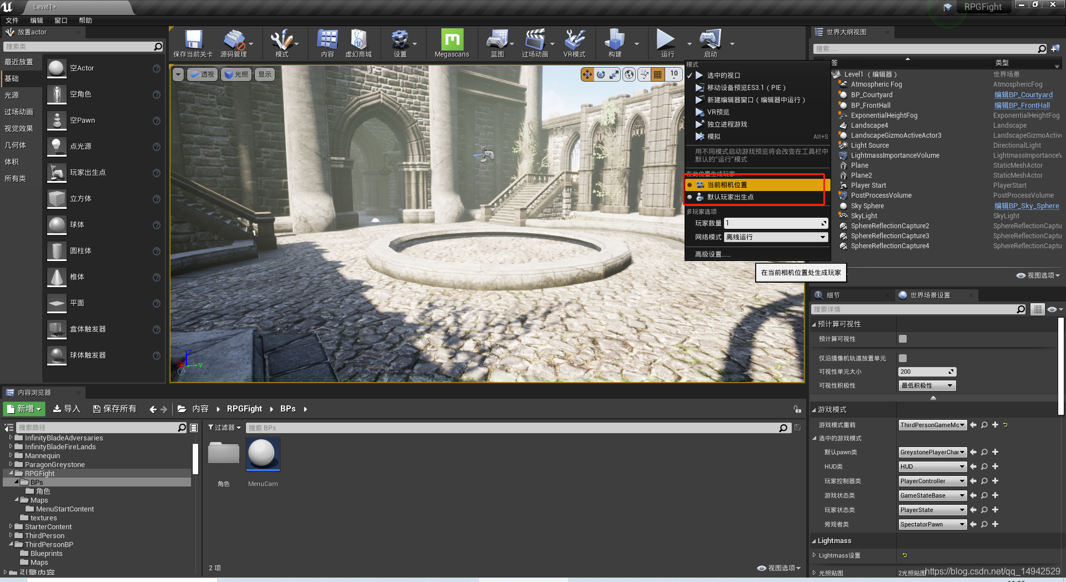Select MenuCam asset thumbnail
Viewport: 1066px width, 582px height.
[x=263, y=454]
